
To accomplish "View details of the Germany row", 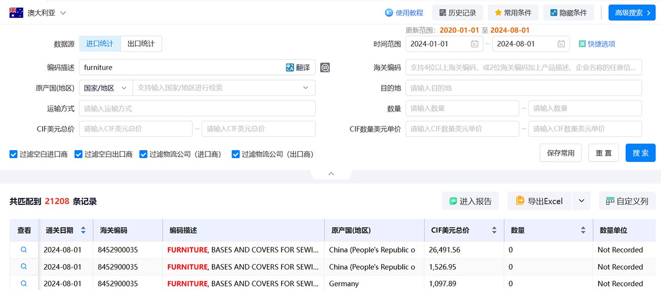I will [x=24, y=283].
